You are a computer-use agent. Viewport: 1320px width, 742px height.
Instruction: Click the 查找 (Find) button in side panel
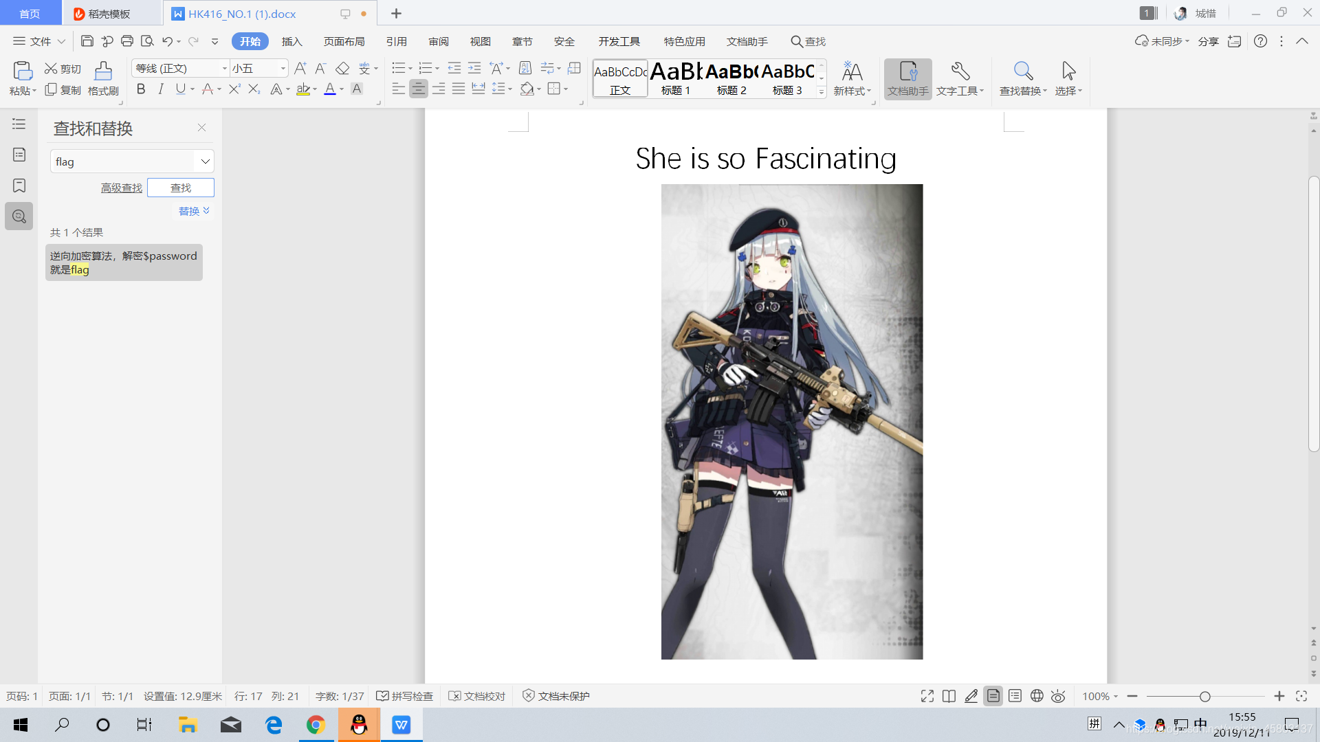[181, 188]
